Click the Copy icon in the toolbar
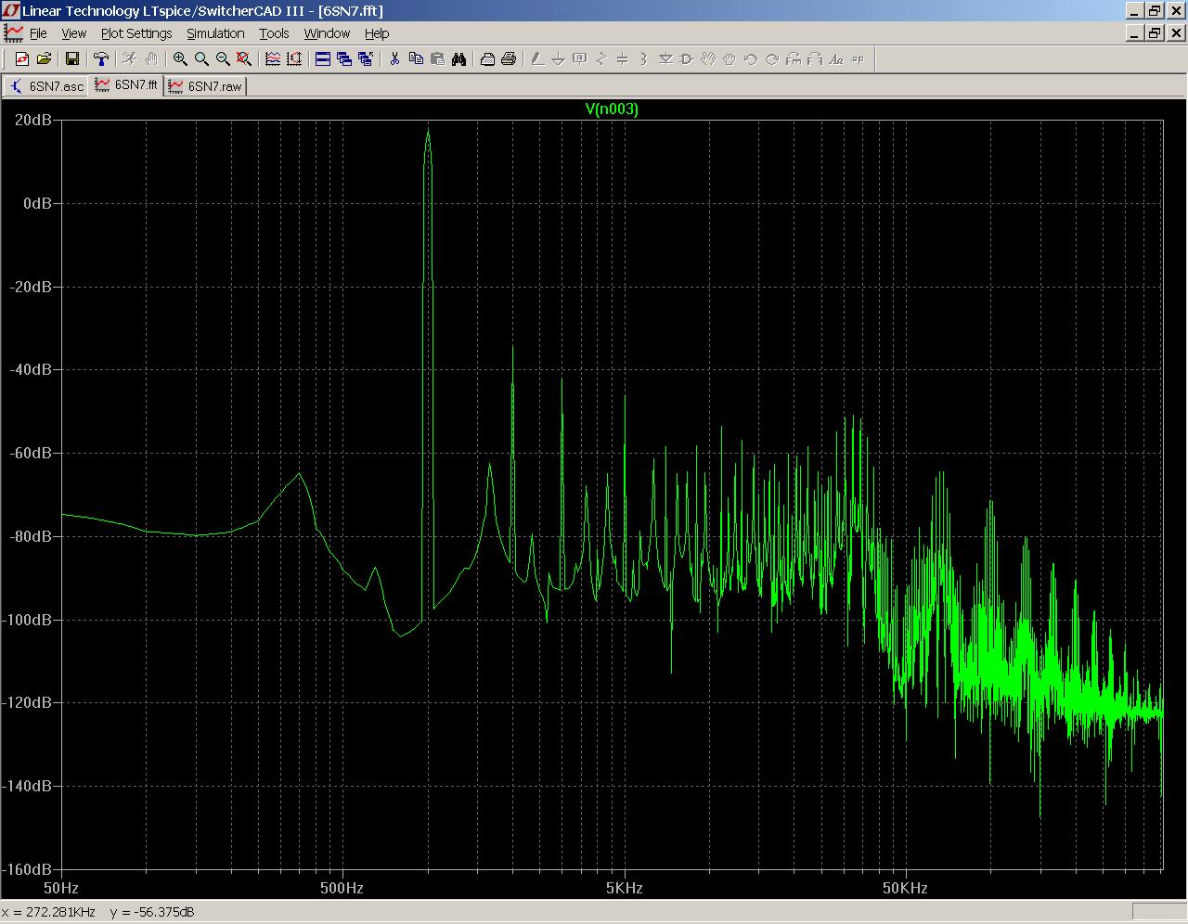The width and height of the screenshot is (1188, 924). click(416, 59)
